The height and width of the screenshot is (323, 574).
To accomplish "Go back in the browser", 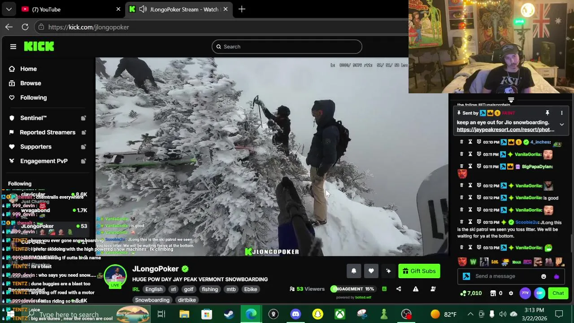I will 9,27.
